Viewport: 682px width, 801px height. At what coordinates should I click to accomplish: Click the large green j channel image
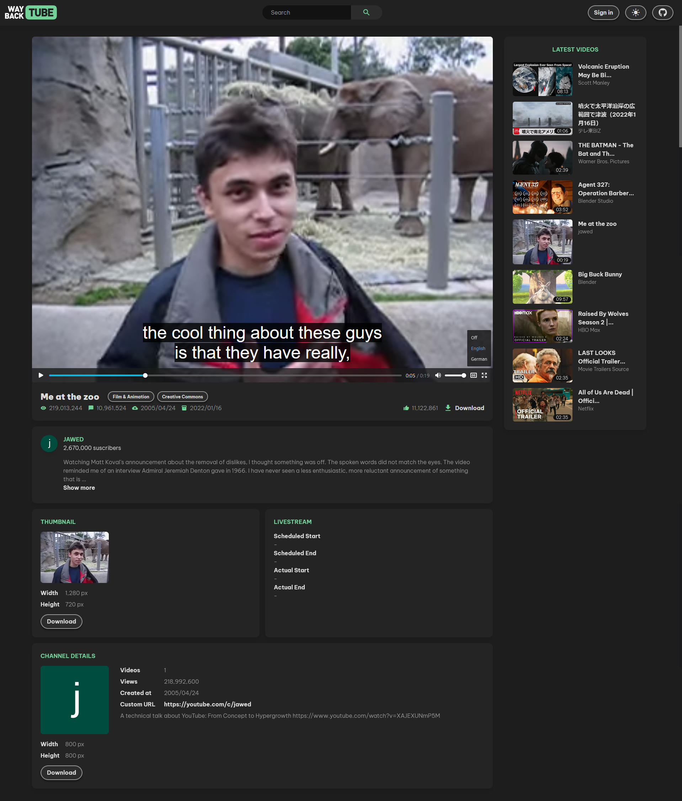(x=75, y=700)
